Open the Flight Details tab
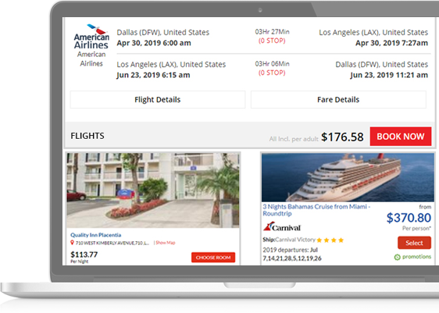The height and width of the screenshot is (313, 439). click(x=158, y=99)
